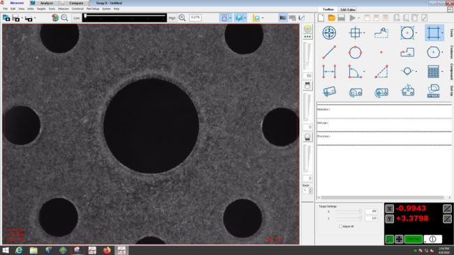454x255 pixels.
Task: Click the zoom in magnifier next to High
Action: click(x=182, y=18)
